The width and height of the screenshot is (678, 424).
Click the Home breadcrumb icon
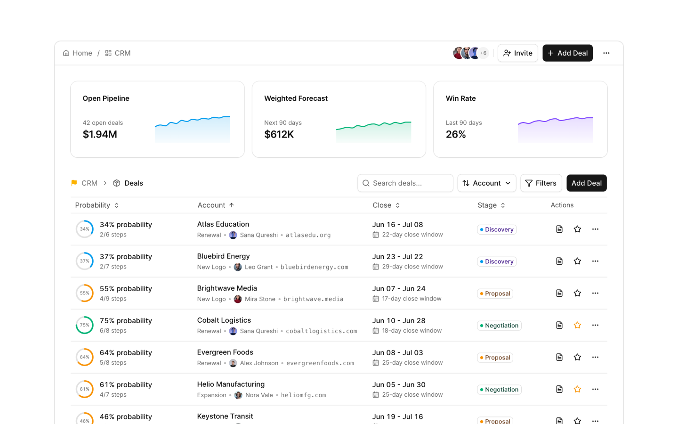coord(66,53)
